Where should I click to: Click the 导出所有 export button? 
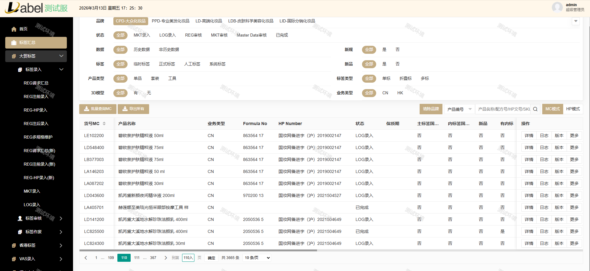[x=133, y=109]
